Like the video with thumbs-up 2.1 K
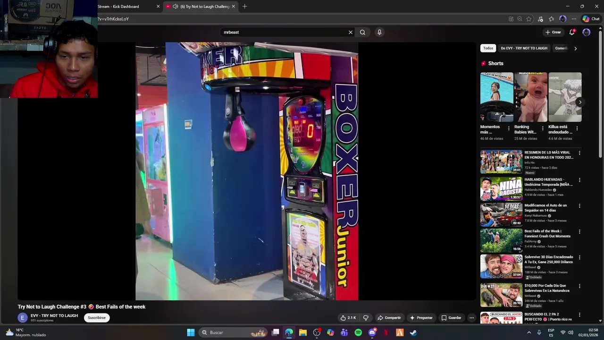The height and width of the screenshot is (340, 604). coord(348,318)
